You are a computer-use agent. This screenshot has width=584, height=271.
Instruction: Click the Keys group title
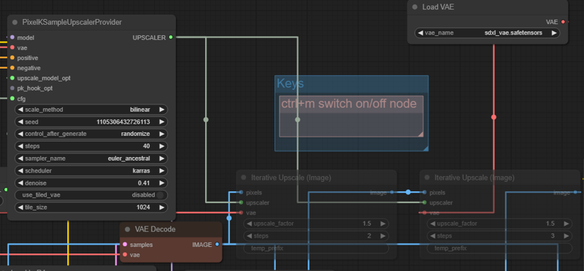click(x=290, y=83)
